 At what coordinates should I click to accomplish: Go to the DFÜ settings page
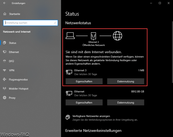pos(11,61)
